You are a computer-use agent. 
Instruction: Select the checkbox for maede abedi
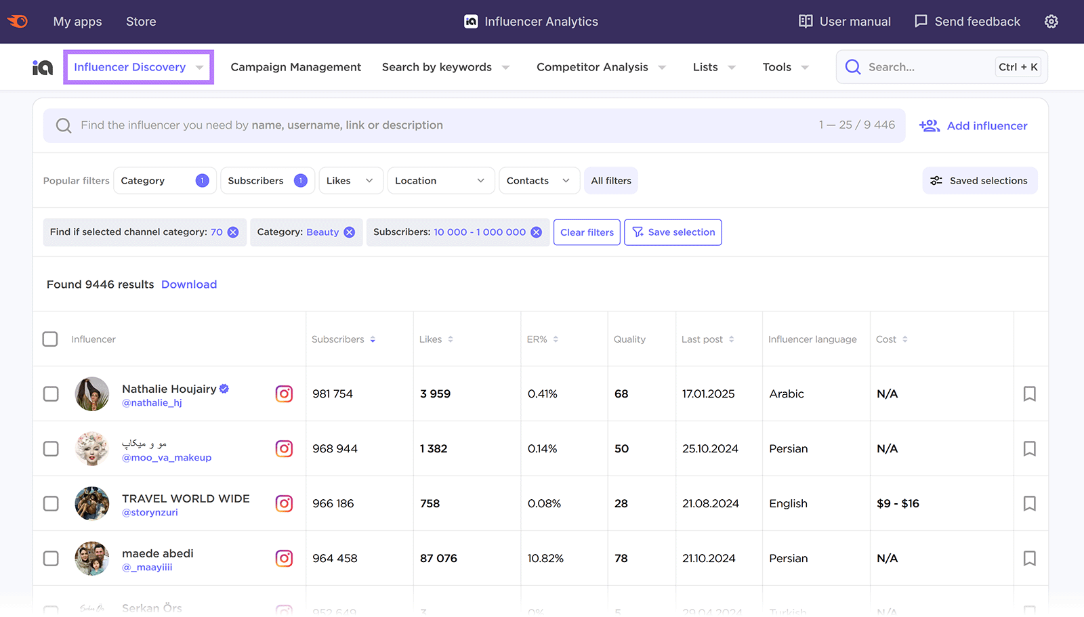[51, 558]
